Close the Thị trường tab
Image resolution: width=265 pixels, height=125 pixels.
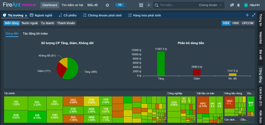[x=26, y=15]
